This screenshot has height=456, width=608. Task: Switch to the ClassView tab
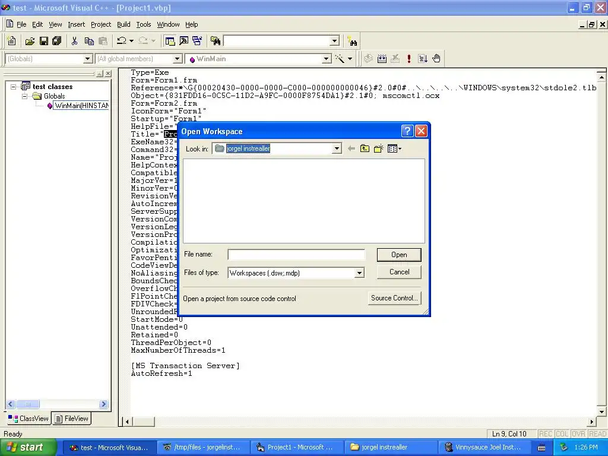[x=28, y=419]
